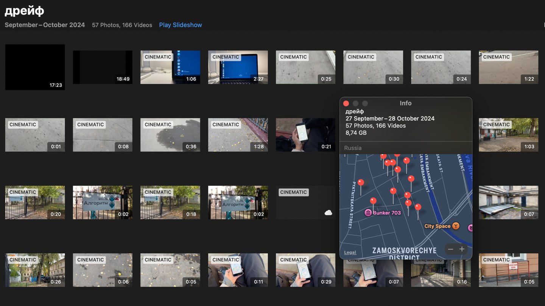Select the 0:26 courtyard video thumbnail
This screenshot has height=306, width=545.
pos(35,270)
